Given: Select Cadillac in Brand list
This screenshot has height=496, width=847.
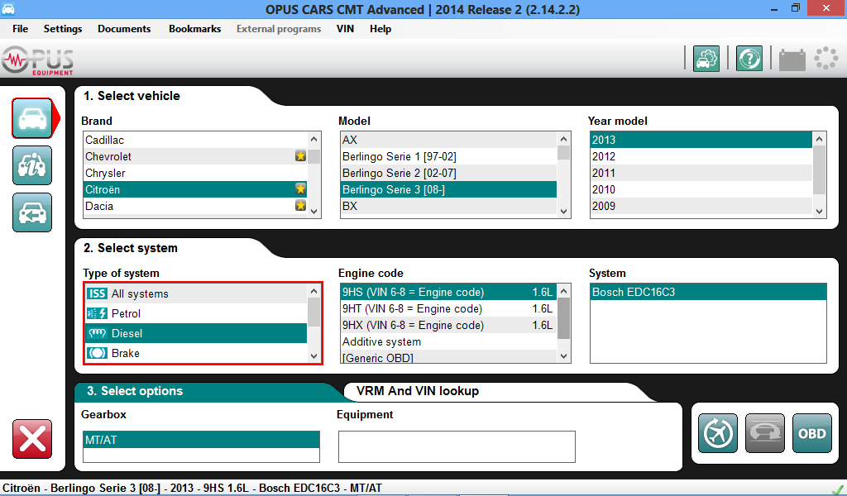Looking at the screenshot, I should (195, 140).
